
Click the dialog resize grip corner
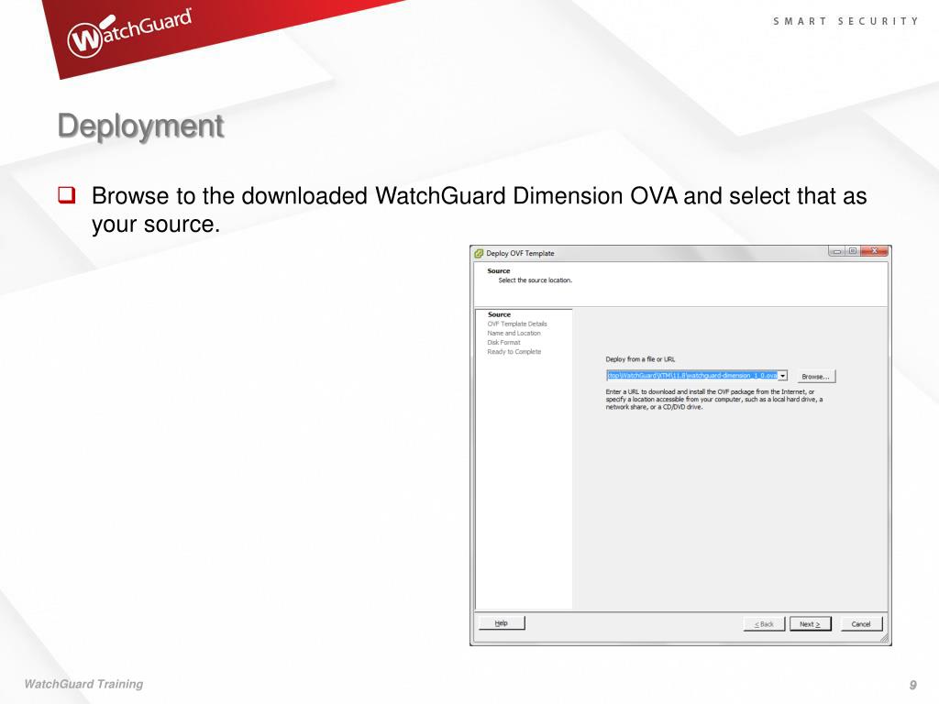click(884, 638)
